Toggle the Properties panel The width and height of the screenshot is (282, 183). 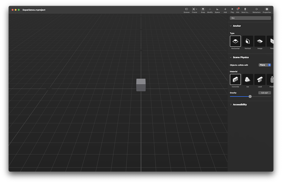point(267,10)
